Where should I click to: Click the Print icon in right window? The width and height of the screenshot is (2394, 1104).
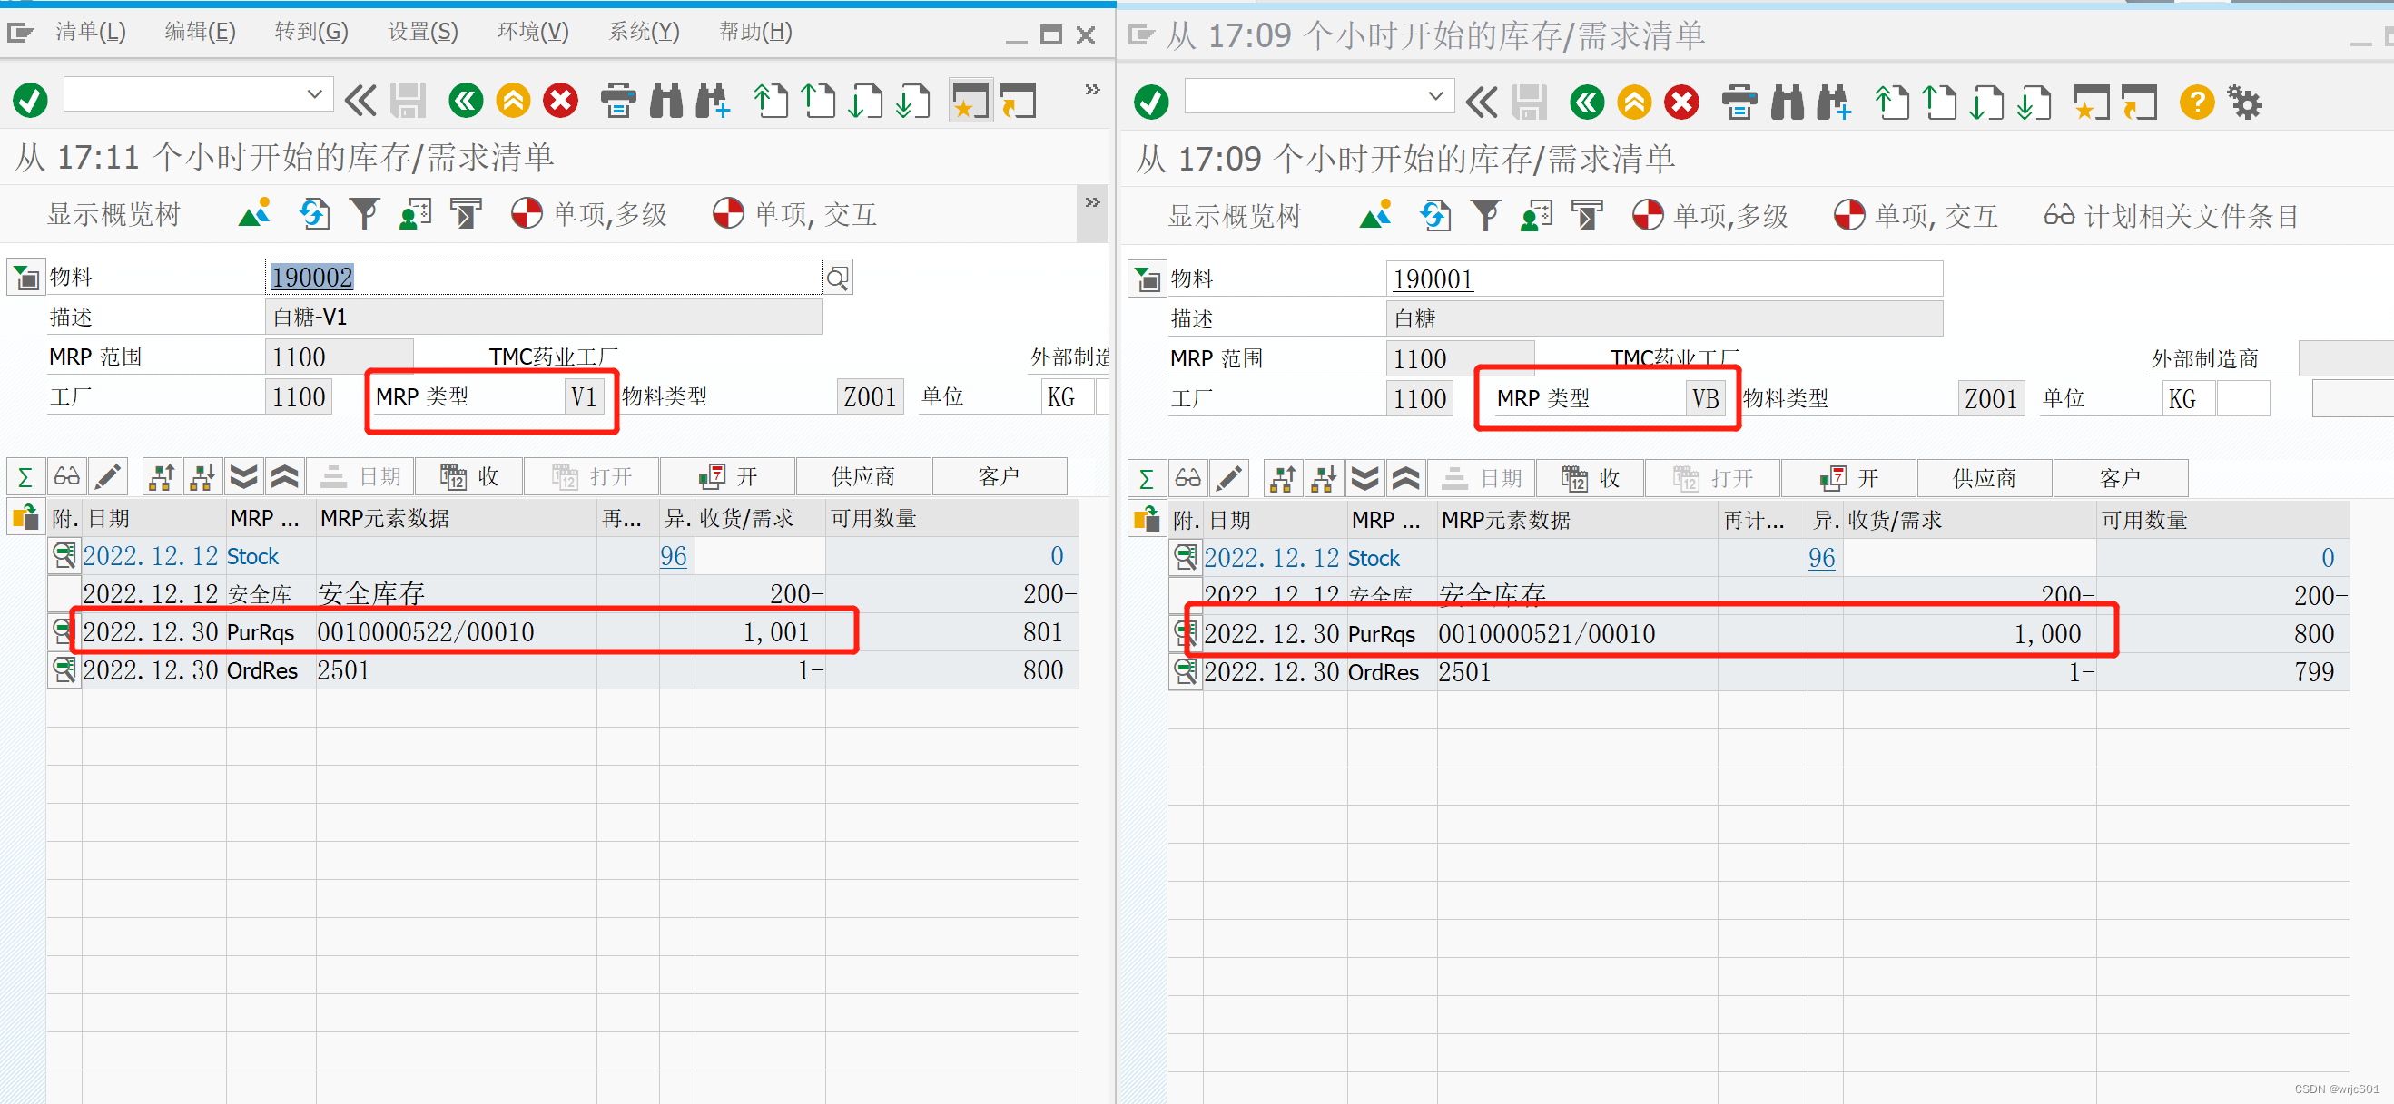click(x=1739, y=102)
